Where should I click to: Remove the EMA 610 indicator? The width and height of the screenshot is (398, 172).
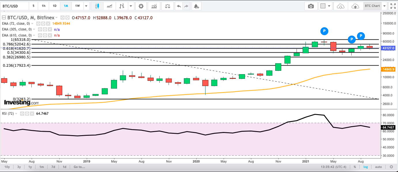pos(50,35)
